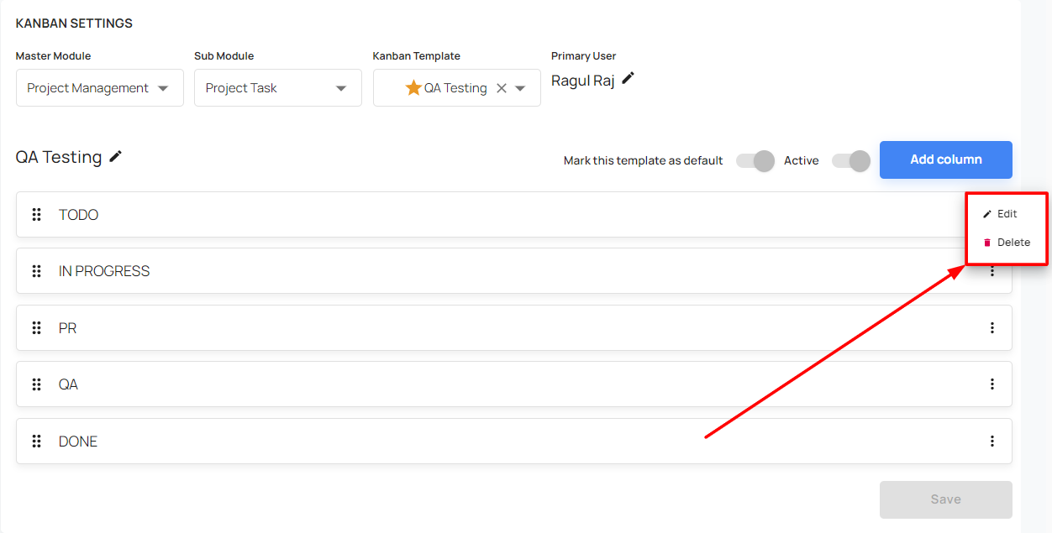Click the Ragul Raj primary user name
Screen dimensions: 1052x533
point(582,81)
